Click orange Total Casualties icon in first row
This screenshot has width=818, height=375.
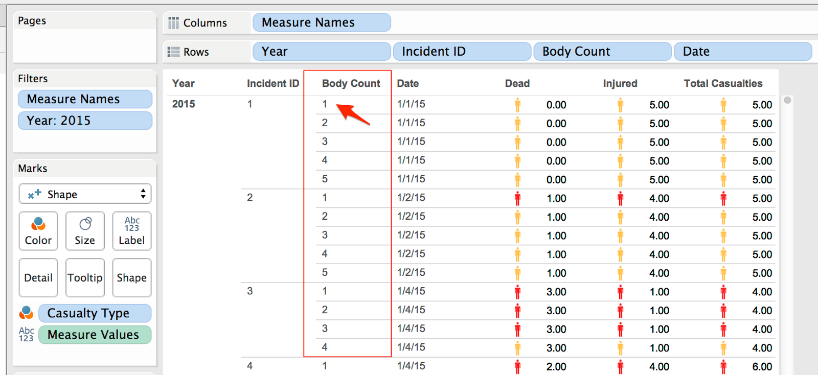tap(723, 105)
